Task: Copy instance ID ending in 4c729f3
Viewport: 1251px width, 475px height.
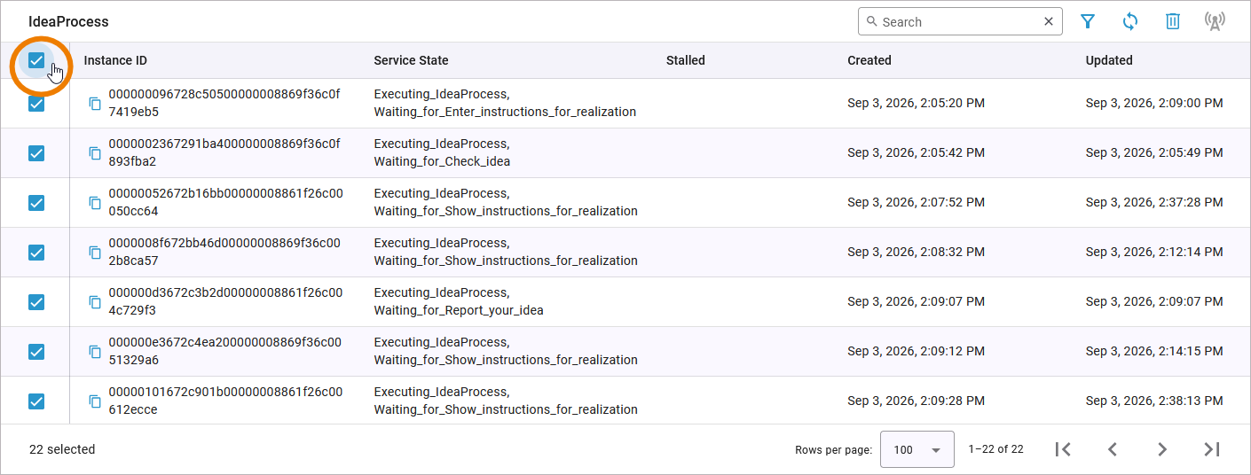Action: pos(95,302)
